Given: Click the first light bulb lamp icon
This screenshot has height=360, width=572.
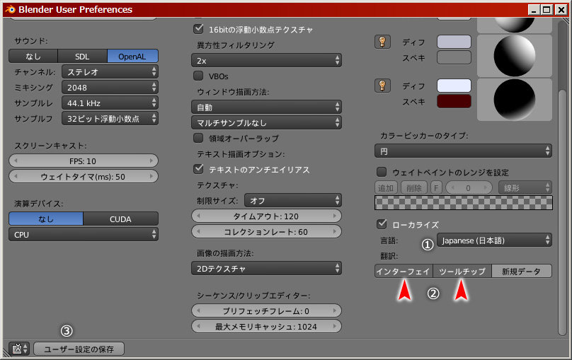Looking at the screenshot, I should point(382,42).
